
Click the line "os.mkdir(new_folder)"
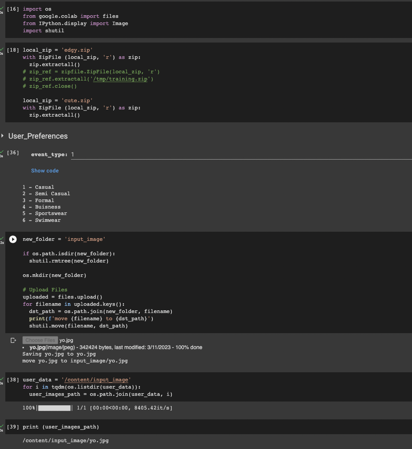(54, 275)
